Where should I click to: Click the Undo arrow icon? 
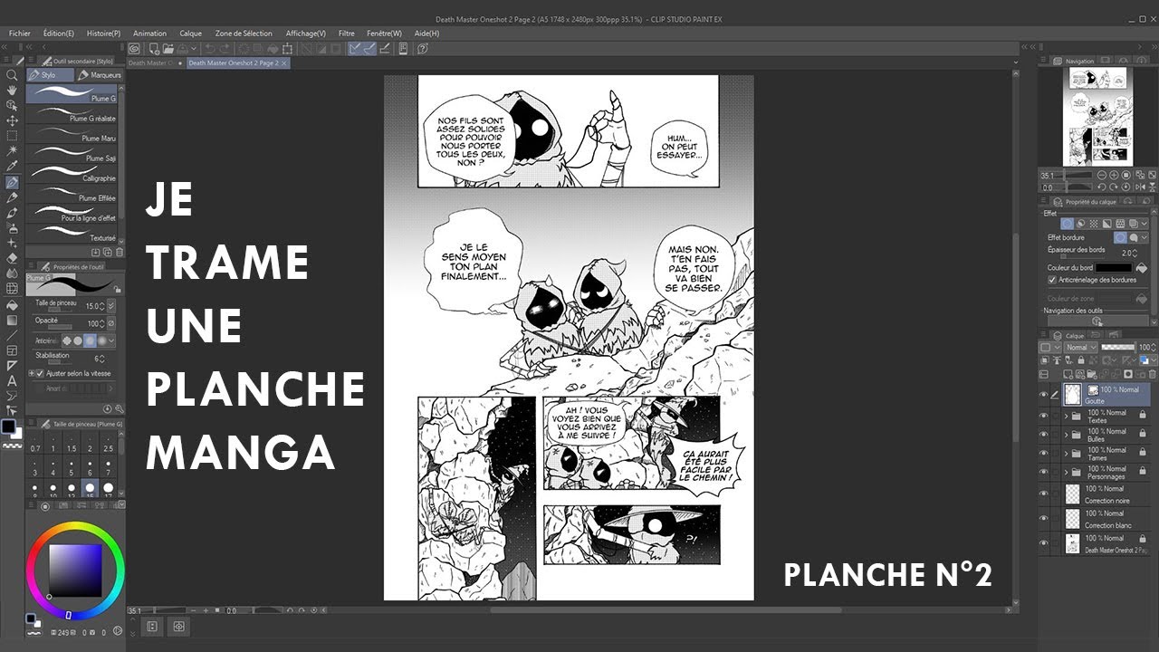click(210, 49)
